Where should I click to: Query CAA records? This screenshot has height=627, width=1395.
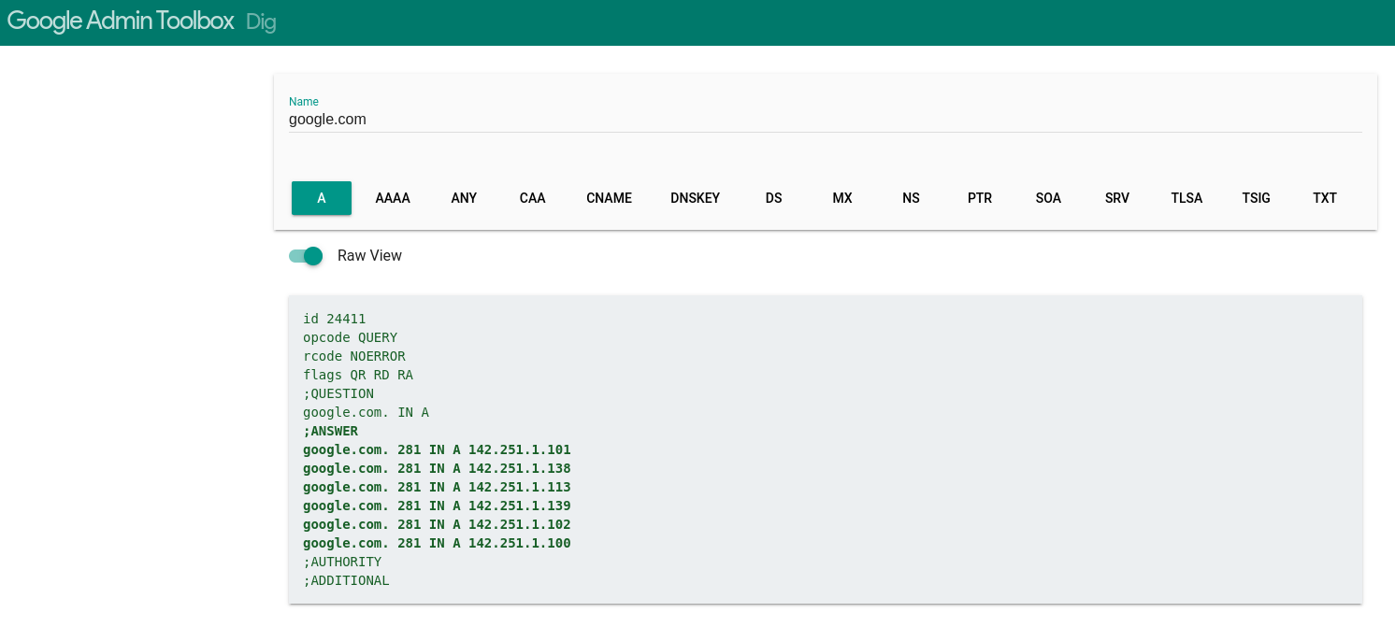tap(532, 198)
